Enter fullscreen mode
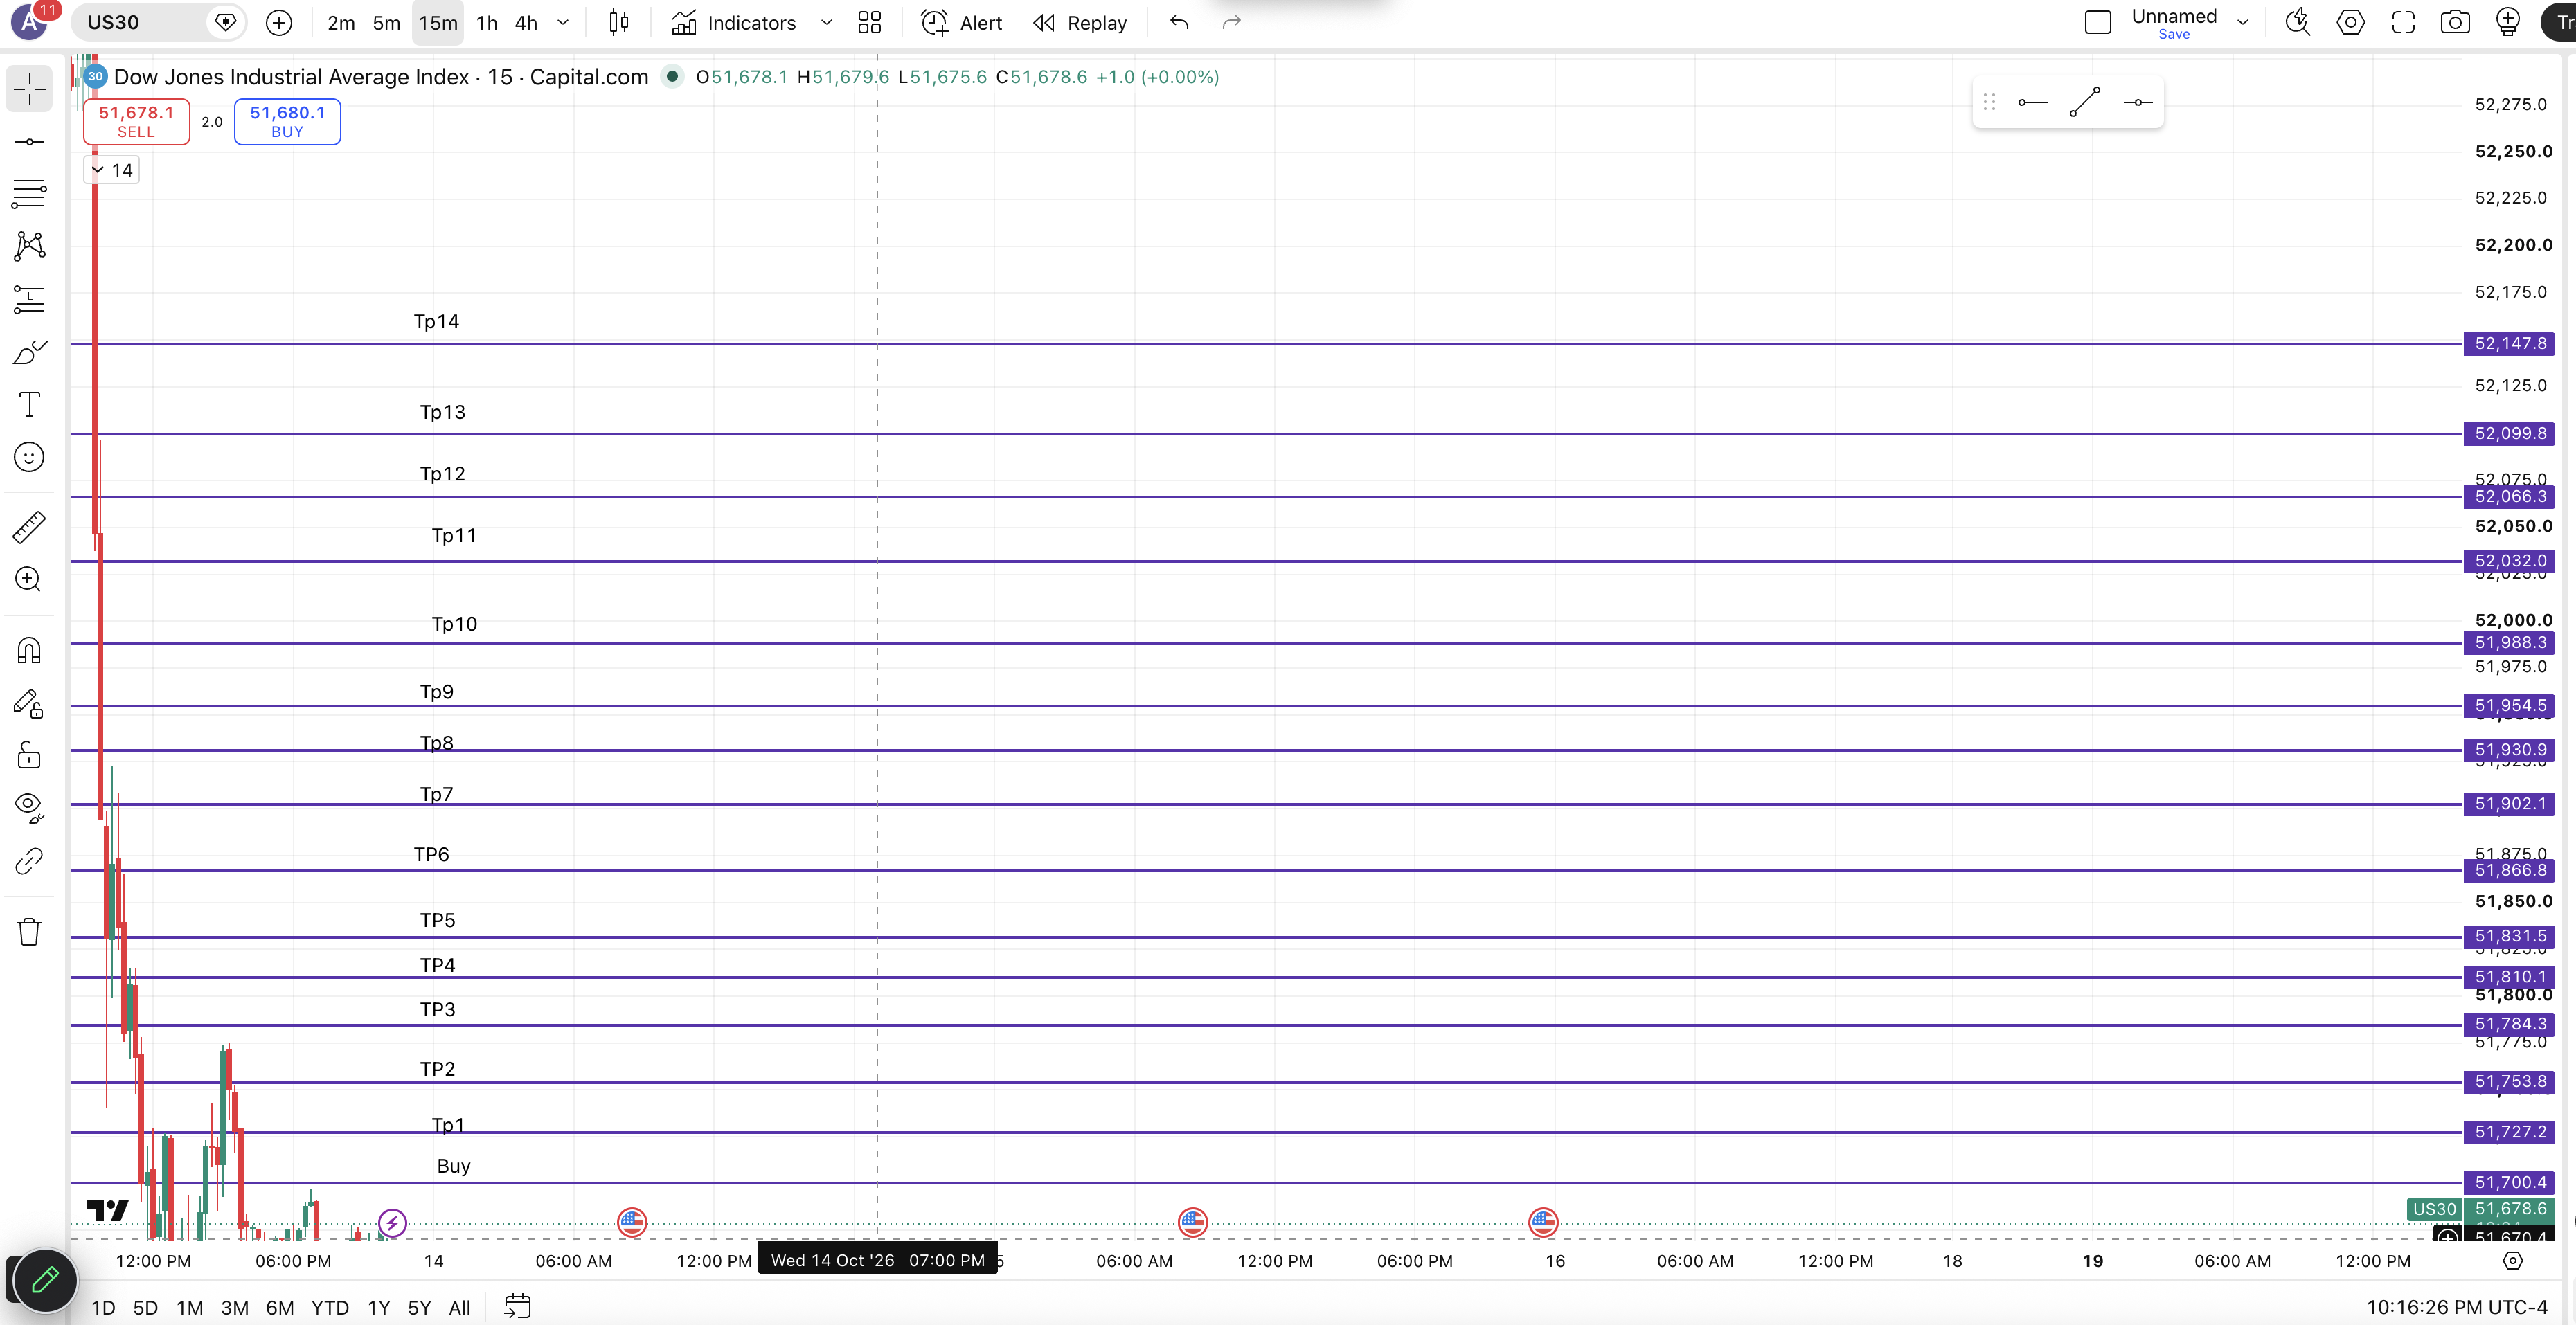 (2403, 22)
